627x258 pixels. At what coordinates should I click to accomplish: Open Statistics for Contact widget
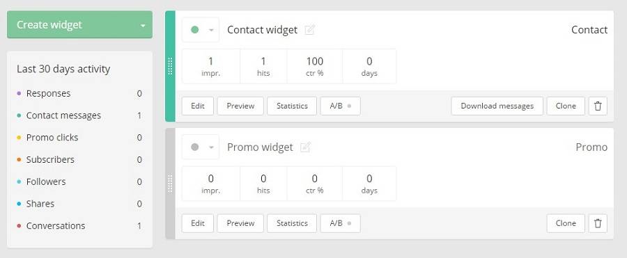pyautogui.click(x=292, y=106)
